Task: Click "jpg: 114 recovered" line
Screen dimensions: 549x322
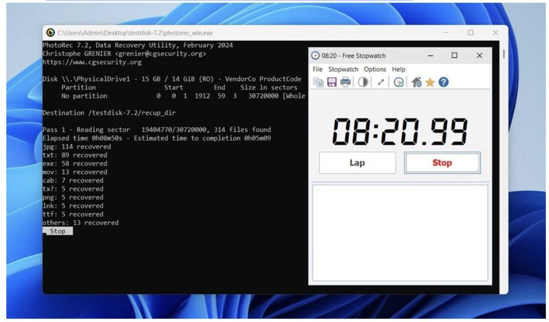Action: 77,147
